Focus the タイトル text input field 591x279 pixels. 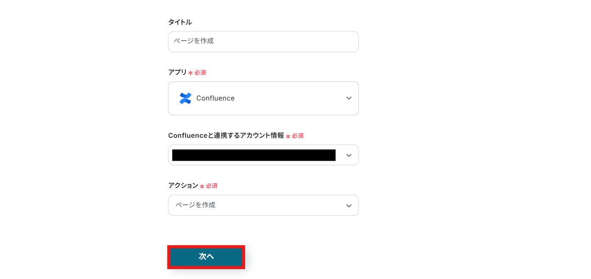coord(263,42)
